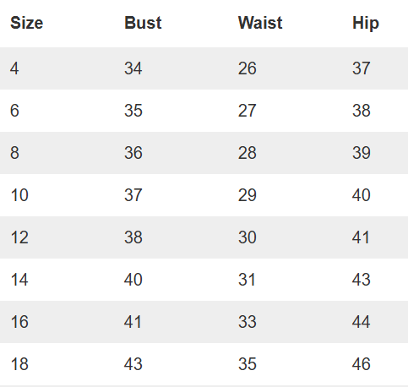The height and width of the screenshot is (387, 408).
Task: Select the size 18 row label
Action: pyautogui.click(x=19, y=364)
